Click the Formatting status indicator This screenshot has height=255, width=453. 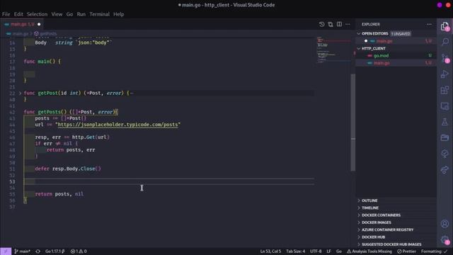tap(434, 251)
